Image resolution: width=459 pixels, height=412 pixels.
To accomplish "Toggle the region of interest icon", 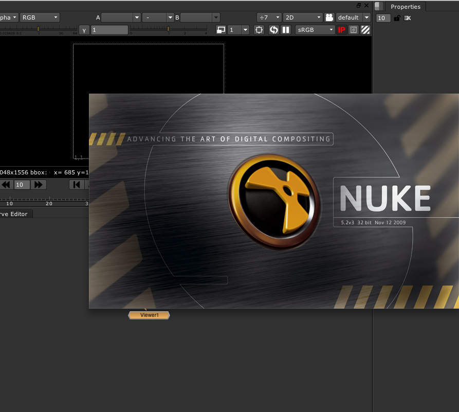I will [259, 30].
